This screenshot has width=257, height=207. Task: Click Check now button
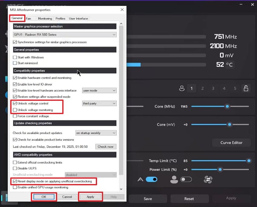pos(106,147)
